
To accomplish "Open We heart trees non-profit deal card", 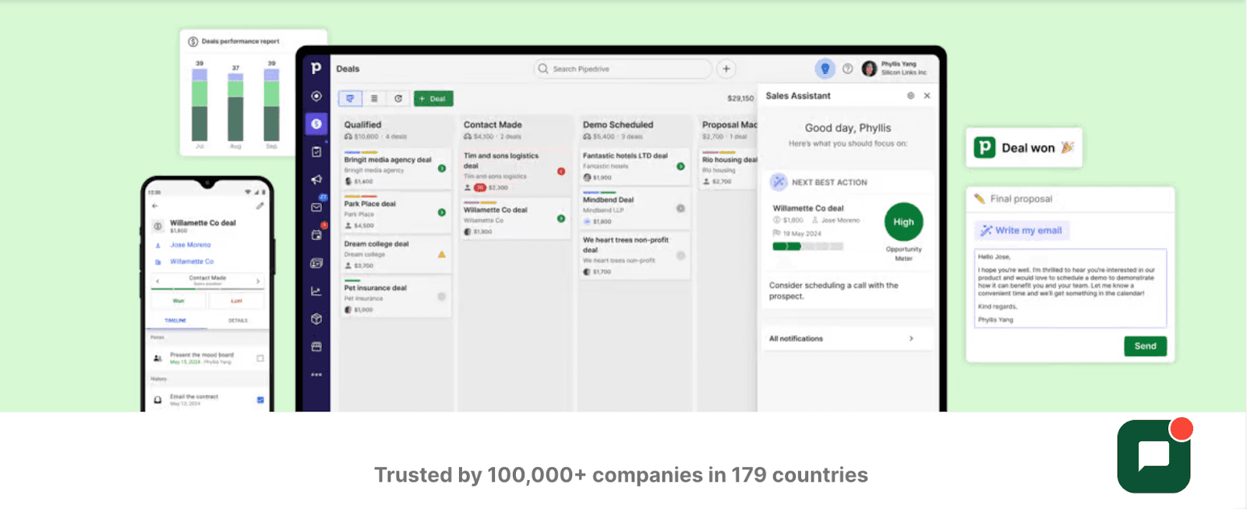I will [634, 255].
